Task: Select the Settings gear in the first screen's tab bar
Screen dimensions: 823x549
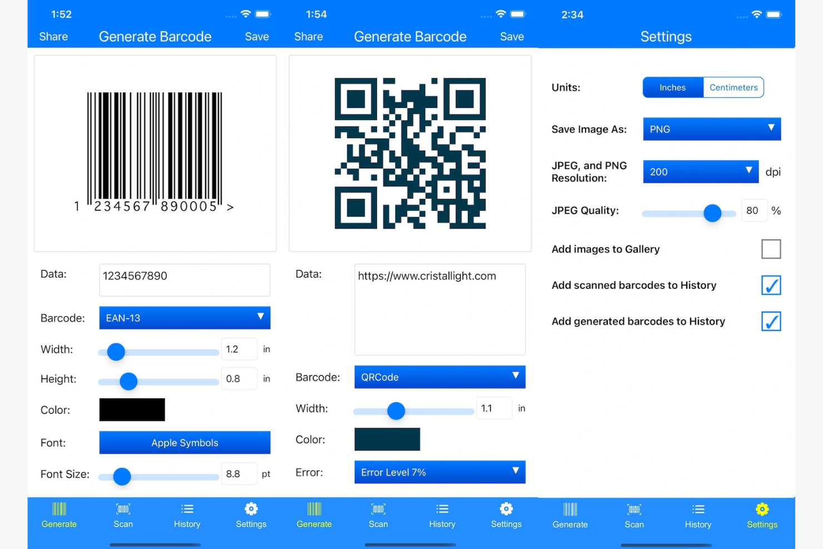Action: pos(251,509)
